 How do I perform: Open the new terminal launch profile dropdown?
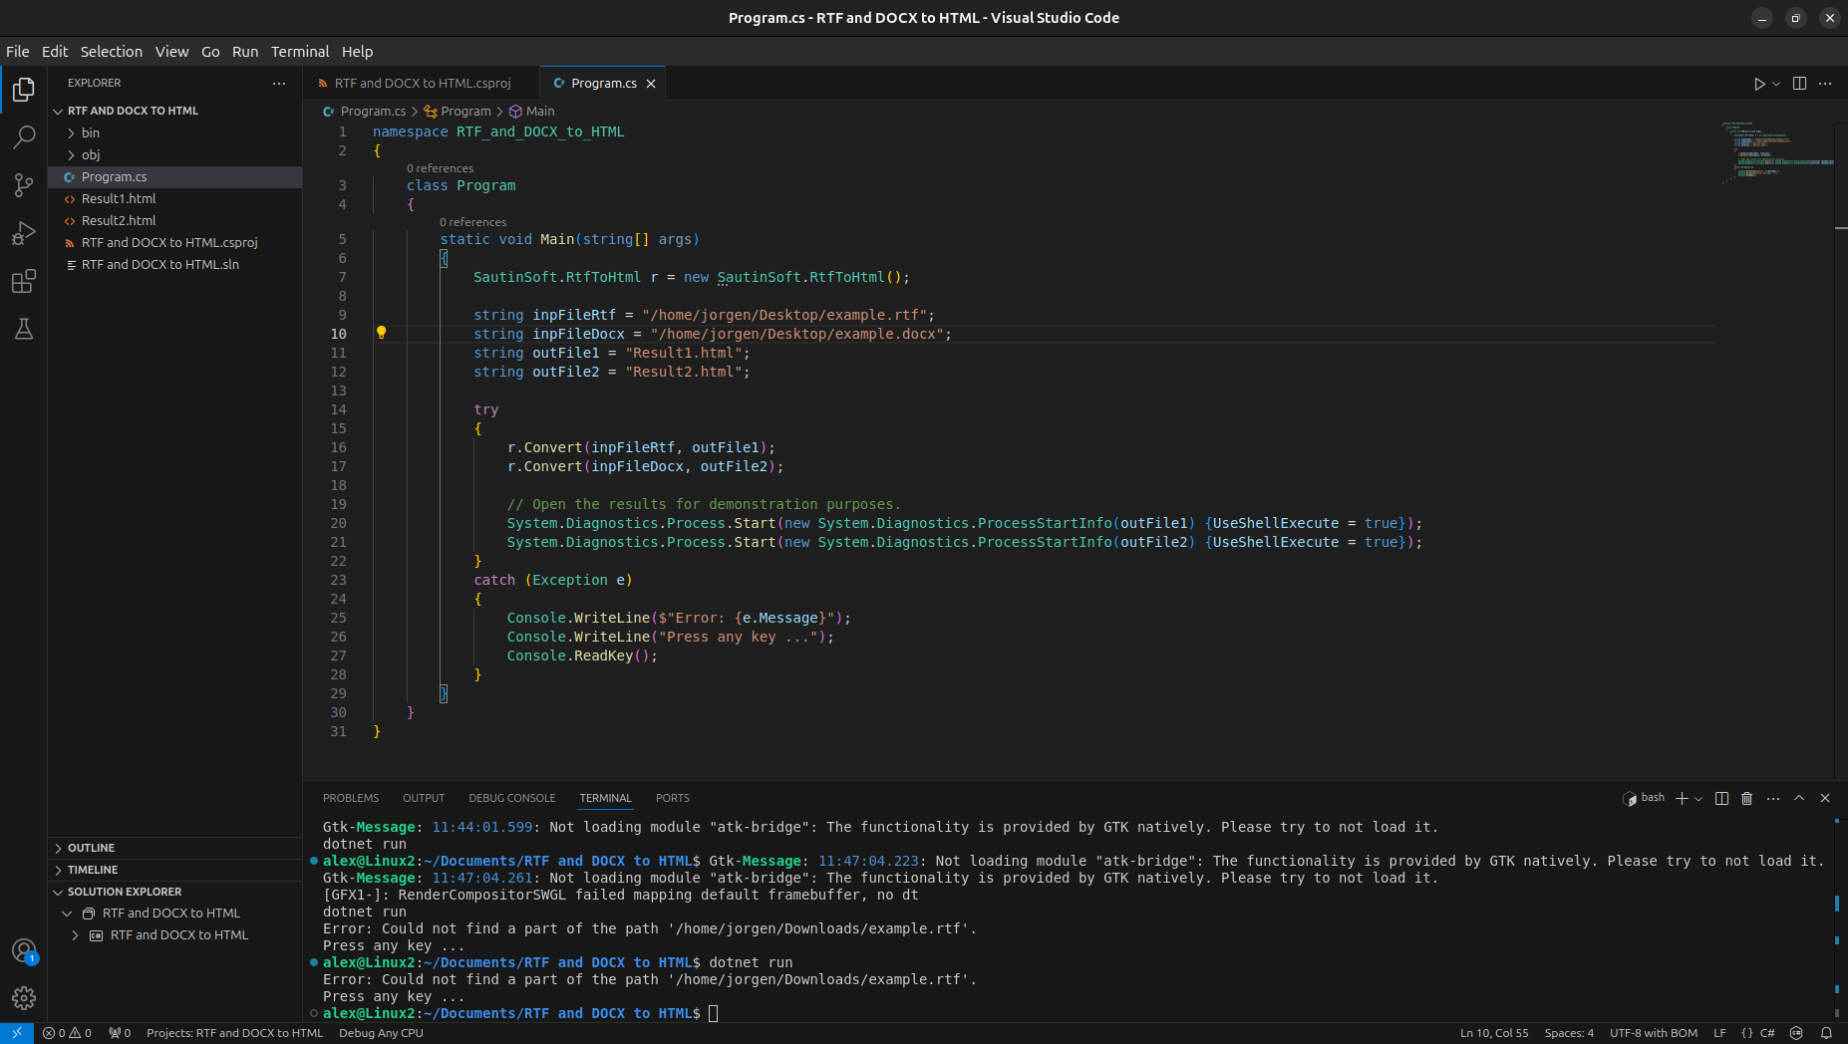coord(1698,799)
